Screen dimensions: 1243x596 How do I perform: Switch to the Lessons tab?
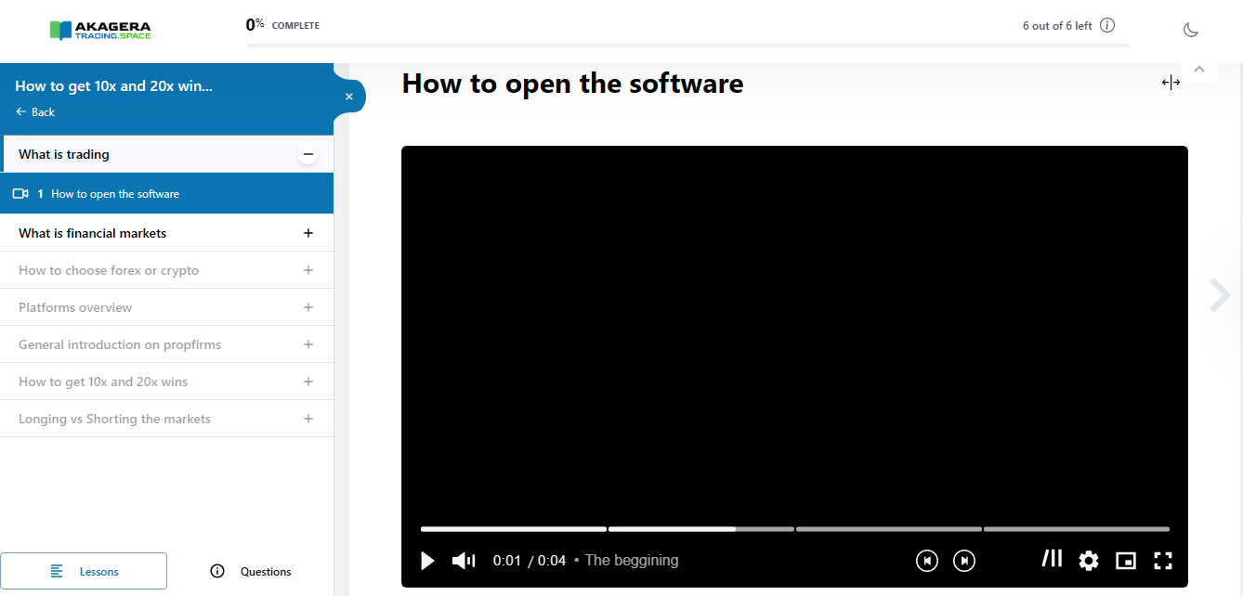[x=84, y=572]
